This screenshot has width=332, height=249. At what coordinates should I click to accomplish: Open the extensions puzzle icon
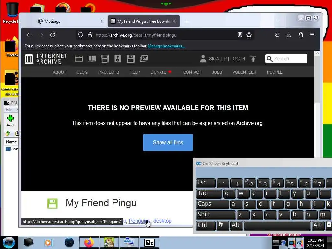(301, 35)
